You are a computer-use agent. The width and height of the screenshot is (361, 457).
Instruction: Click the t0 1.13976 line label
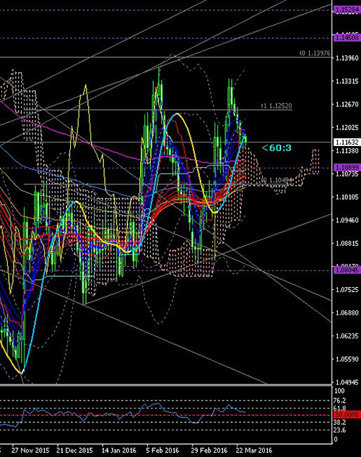[315, 54]
